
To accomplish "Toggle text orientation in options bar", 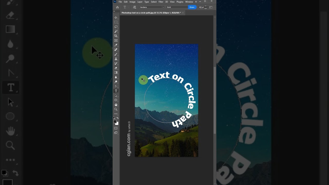I will click(134, 7).
